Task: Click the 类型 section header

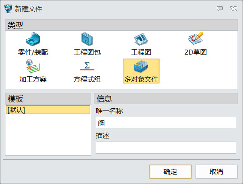Action: point(121,25)
